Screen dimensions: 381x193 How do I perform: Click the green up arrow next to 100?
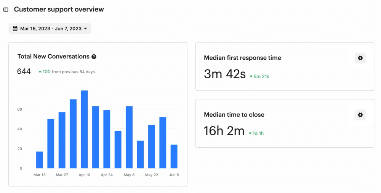[40, 71]
